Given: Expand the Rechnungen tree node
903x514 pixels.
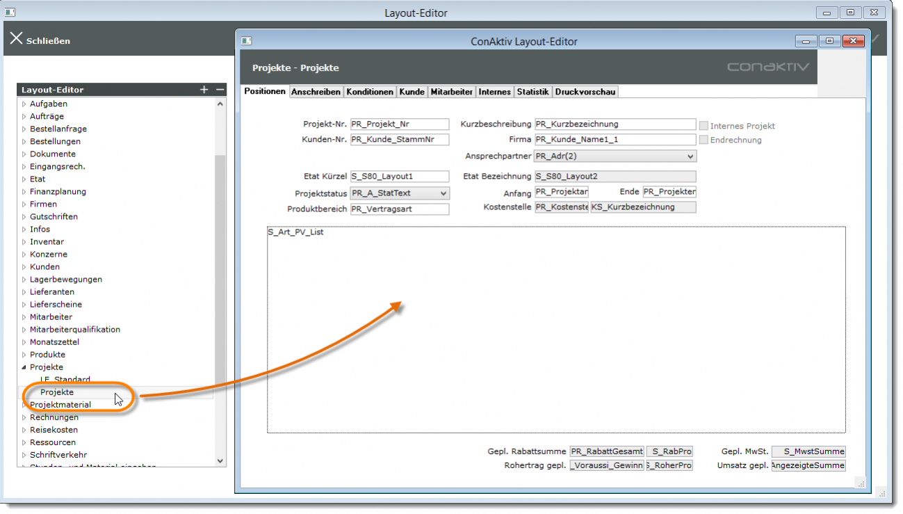Looking at the screenshot, I should click(24, 417).
